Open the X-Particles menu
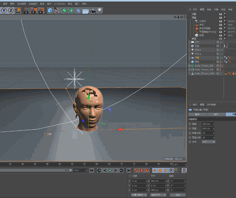The width and height of the screenshot is (236, 198). point(60,4)
